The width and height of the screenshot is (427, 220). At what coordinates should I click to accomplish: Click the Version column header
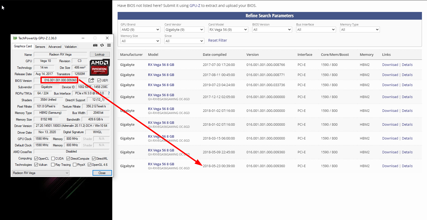click(252, 54)
